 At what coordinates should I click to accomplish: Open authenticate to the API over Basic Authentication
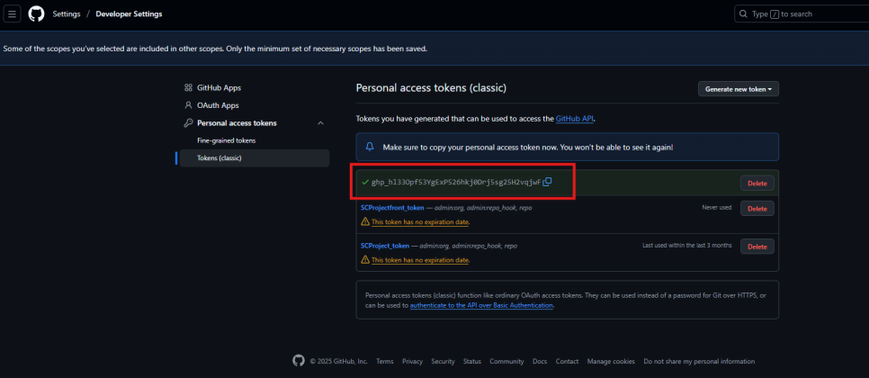click(481, 305)
